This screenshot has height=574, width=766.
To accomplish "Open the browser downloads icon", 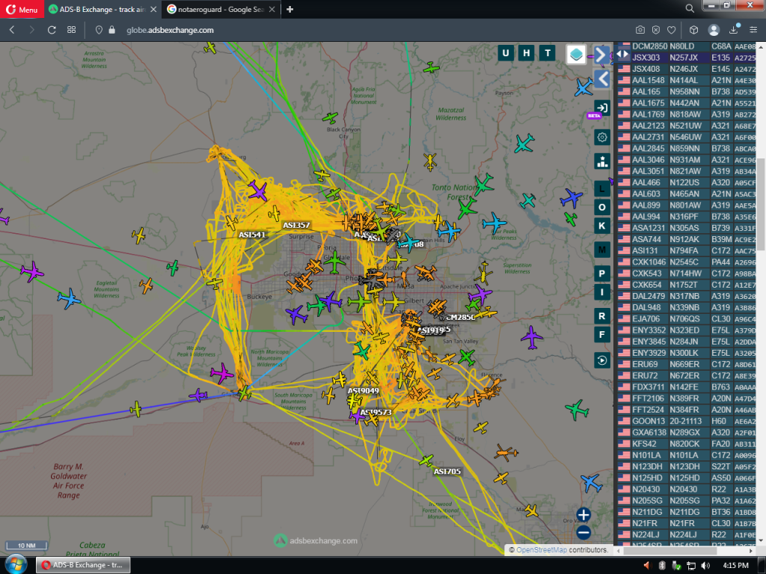I will (734, 30).
